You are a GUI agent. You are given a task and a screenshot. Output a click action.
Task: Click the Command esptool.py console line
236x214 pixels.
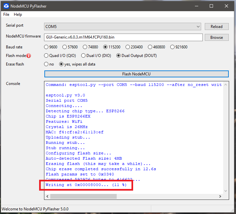[134, 85]
